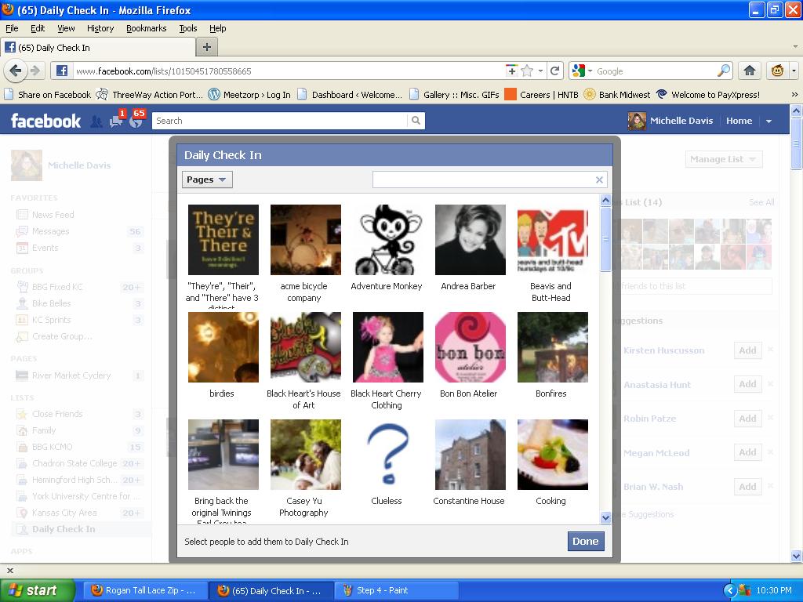Viewport: 803px width, 602px height.
Task: Open the Edit menu
Action: pyautogui.click(x=38, y=28)
